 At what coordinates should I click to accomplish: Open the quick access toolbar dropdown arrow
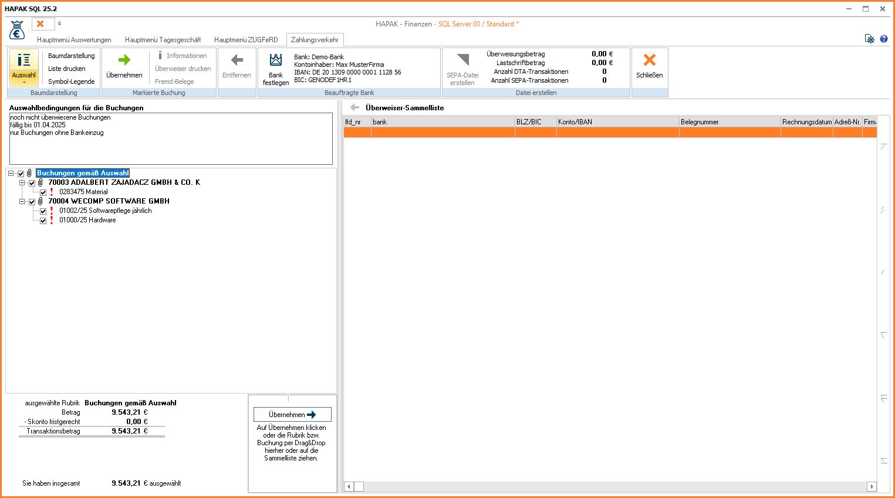click(59, 24)
